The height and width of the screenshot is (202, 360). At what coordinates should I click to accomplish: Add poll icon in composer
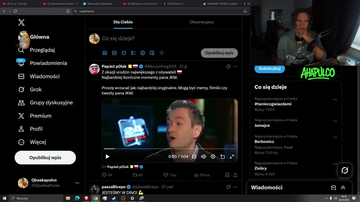click(133, 53)
